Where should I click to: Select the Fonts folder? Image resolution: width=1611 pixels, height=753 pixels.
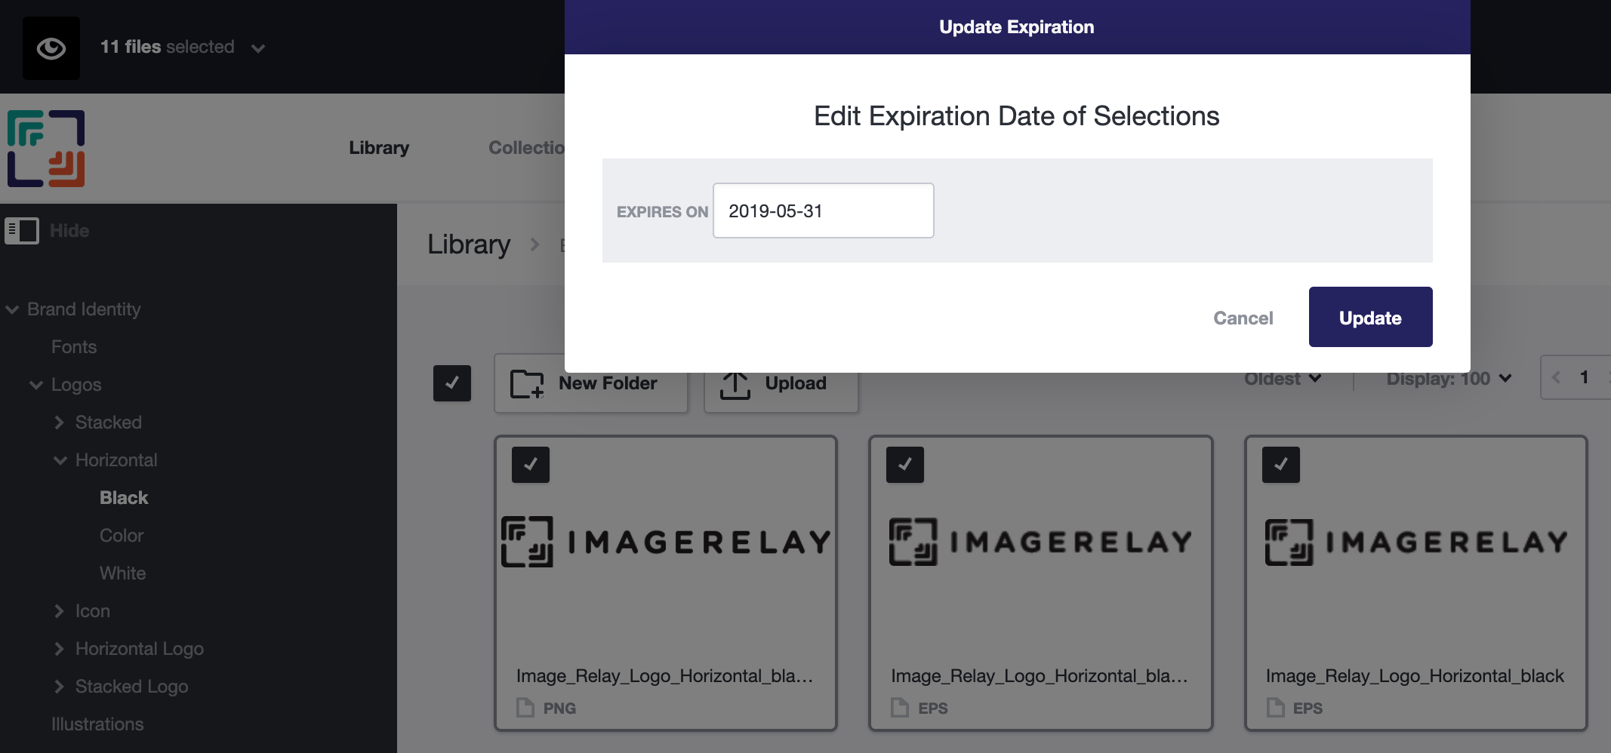point(74,347)
